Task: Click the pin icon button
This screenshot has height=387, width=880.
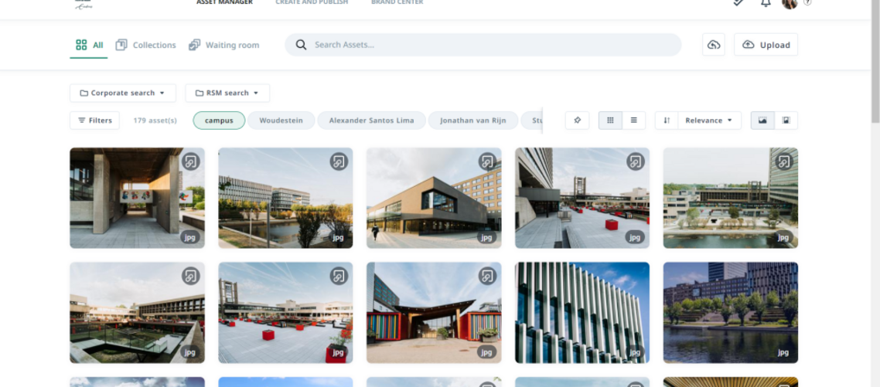Action: coord(577,121)
